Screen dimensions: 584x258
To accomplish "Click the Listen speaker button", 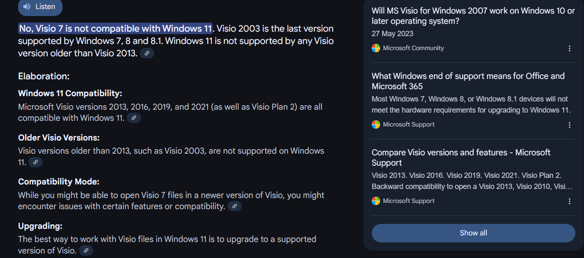I will click(x=40, y=7).
